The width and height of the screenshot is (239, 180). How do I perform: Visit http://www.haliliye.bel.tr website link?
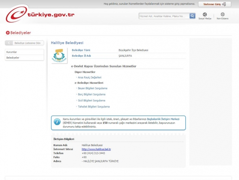coord(96,149)
